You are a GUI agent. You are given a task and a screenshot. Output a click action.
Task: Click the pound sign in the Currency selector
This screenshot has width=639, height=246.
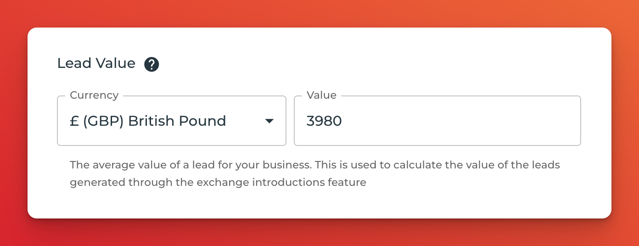(x=74, y=121)
